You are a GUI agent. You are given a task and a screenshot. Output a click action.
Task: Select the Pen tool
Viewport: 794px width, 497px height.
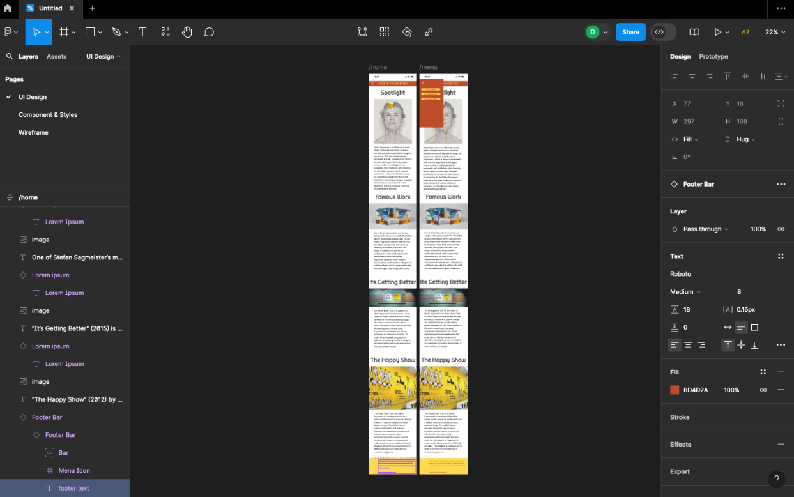point(116,32)
